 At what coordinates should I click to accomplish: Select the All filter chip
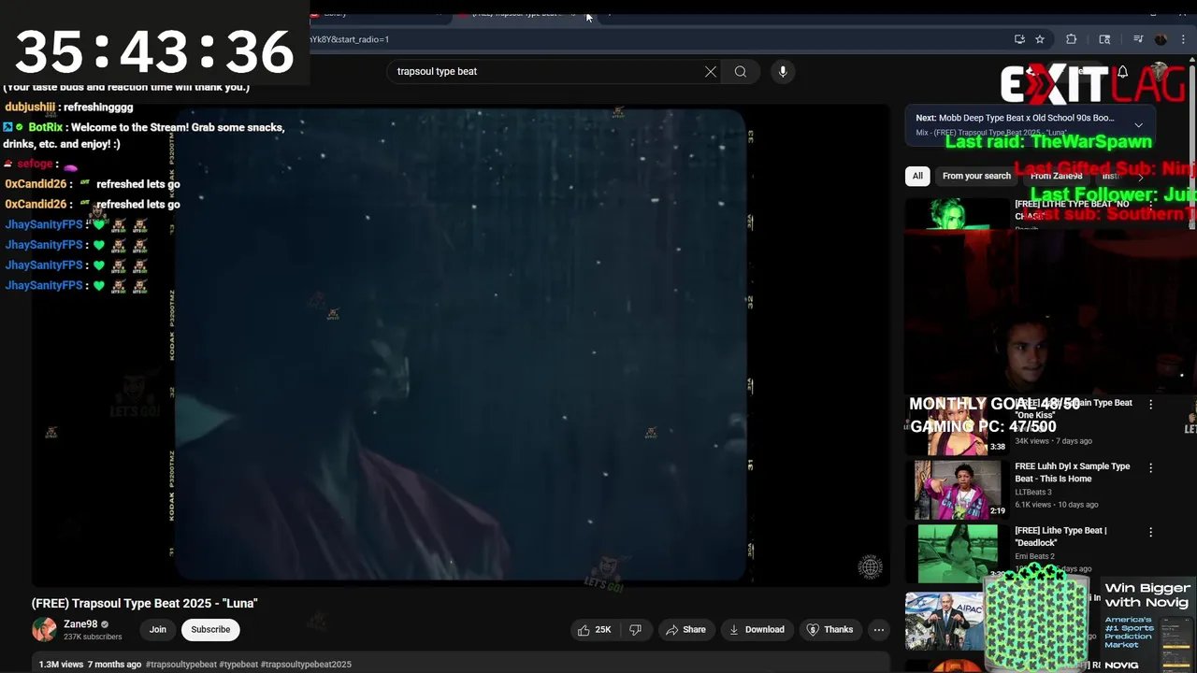click(x=917, y=176)
